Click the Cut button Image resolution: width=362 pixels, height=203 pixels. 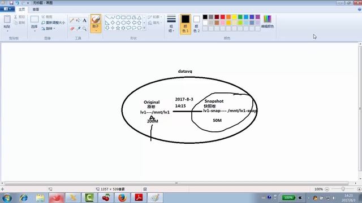[x=19, y=17]
